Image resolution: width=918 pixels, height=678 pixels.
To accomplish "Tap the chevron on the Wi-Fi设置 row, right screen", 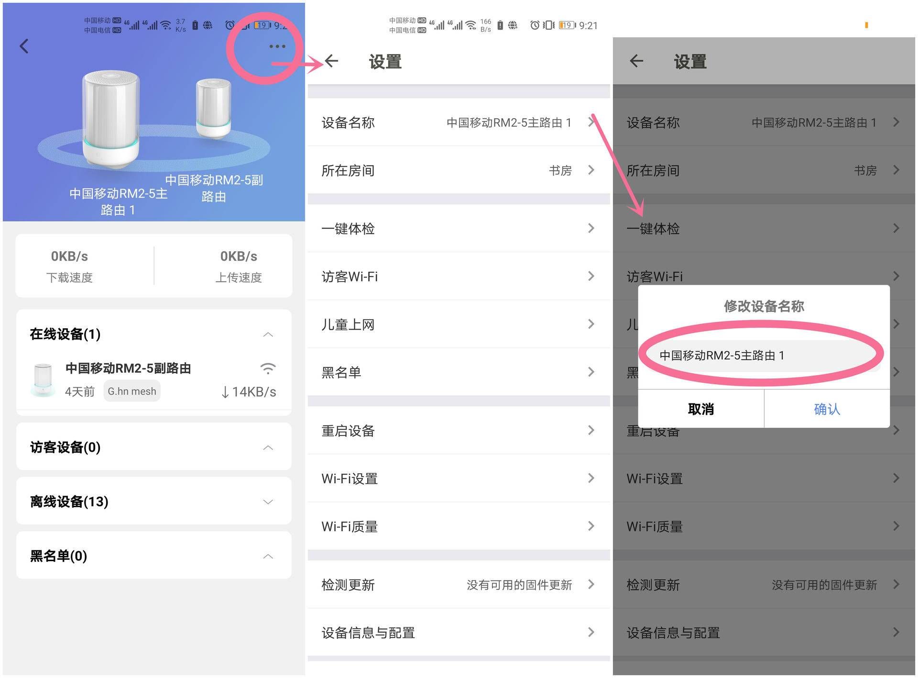I will tap(896, 478).
